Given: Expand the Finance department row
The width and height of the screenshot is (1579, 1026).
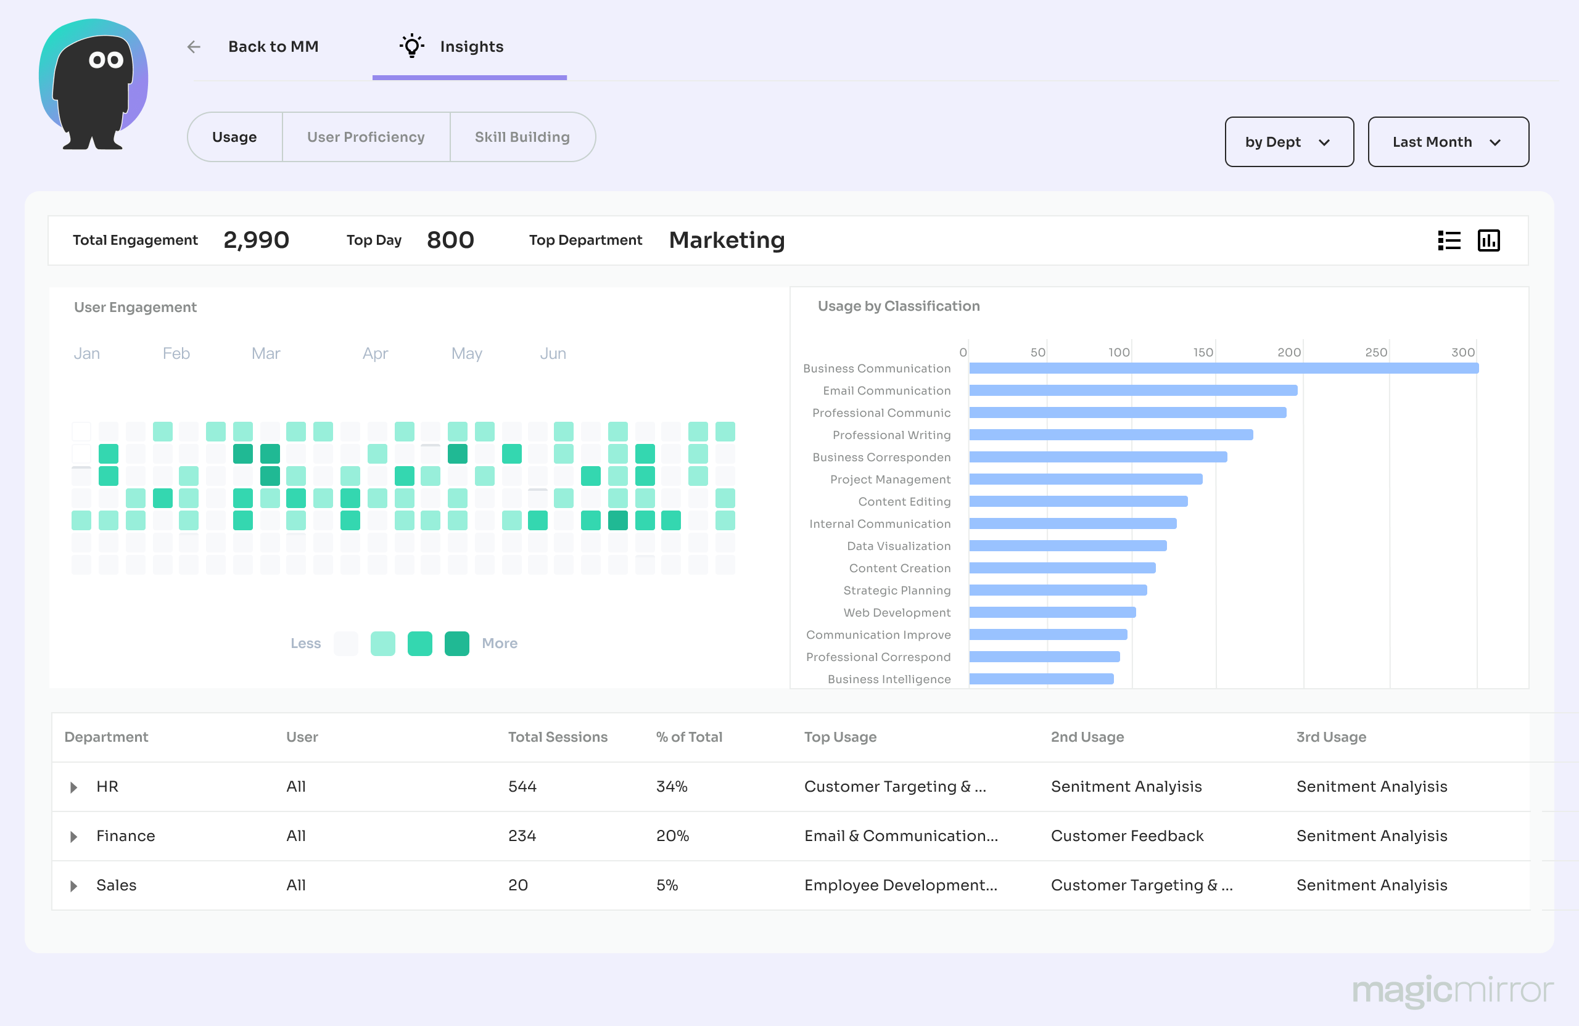Looking at the screenshot, I should (73, 836).
